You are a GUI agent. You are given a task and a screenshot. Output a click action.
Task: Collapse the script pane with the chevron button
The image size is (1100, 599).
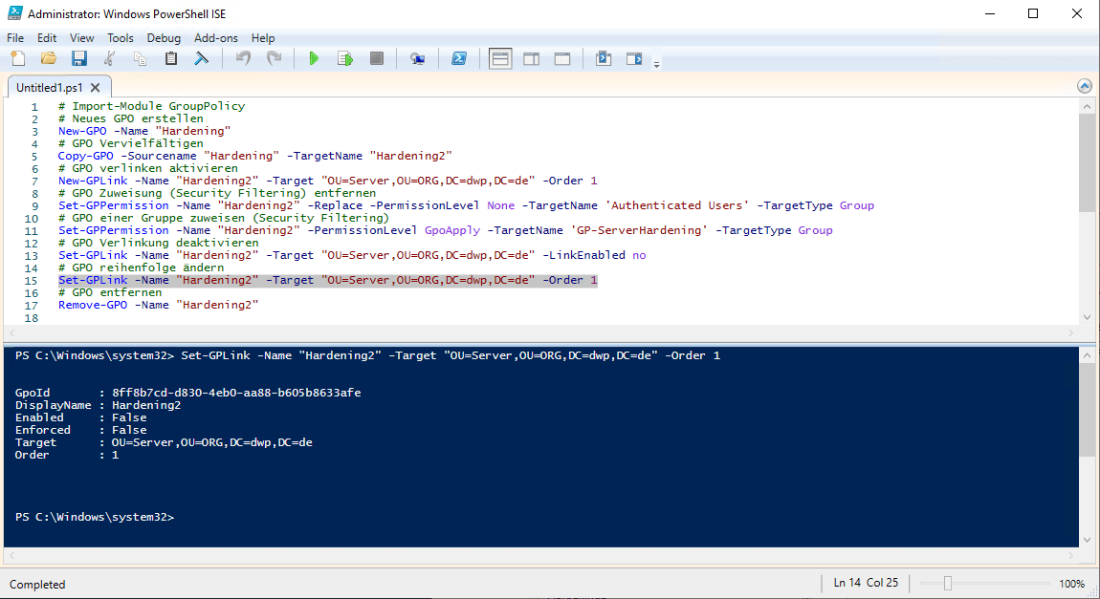pos(1084,86)
